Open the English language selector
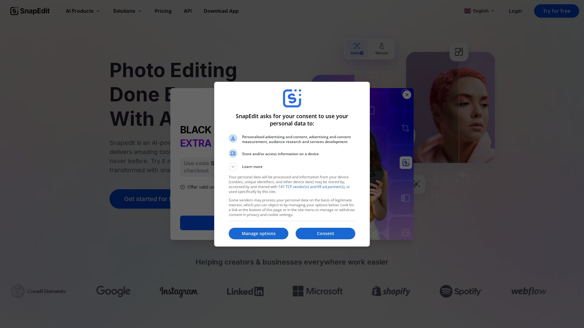The height and width of the screenshot is (328, 584). point(479,11)
